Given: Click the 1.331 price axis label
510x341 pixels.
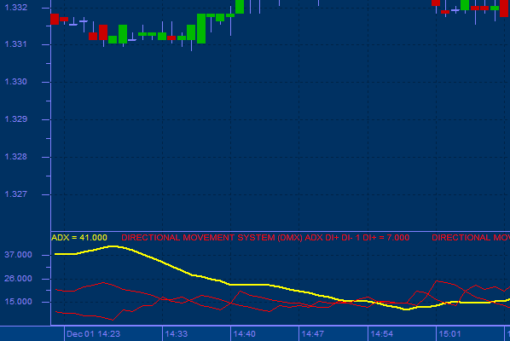Looking at the screenshot, I should pyautogui.click(x=16, y=43).
